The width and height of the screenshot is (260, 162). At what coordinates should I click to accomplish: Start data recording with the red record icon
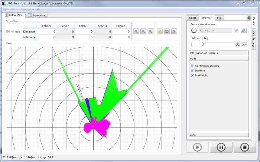point(237,44)
